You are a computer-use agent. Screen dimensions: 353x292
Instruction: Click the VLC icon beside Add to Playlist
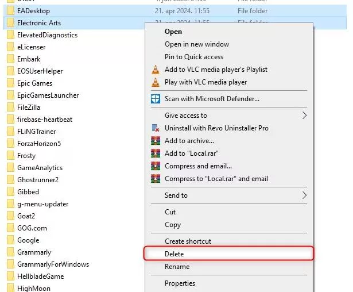tap(156, 70)
